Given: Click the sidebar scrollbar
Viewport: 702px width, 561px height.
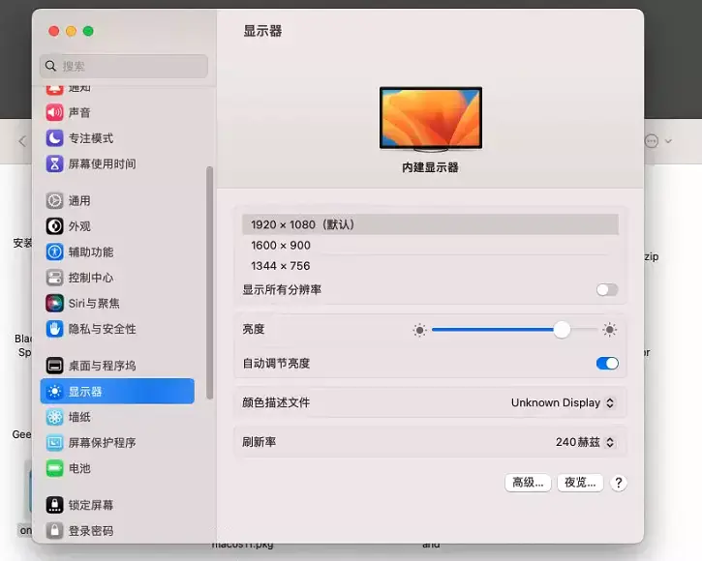Looking at the screenshot, I should [209, 282].
